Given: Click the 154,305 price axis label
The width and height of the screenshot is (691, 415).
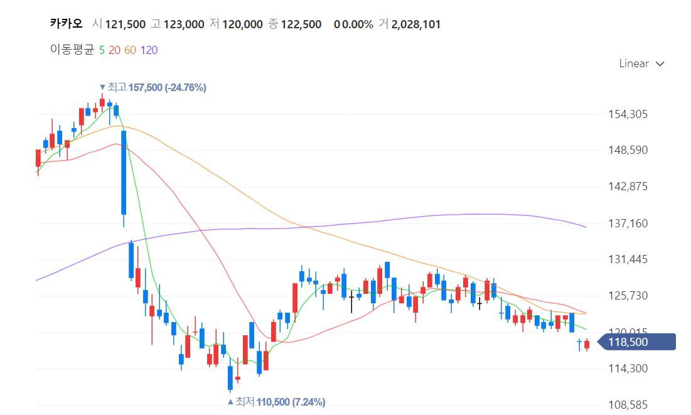Looking at the screenshot, I should [x=628, y=114].
